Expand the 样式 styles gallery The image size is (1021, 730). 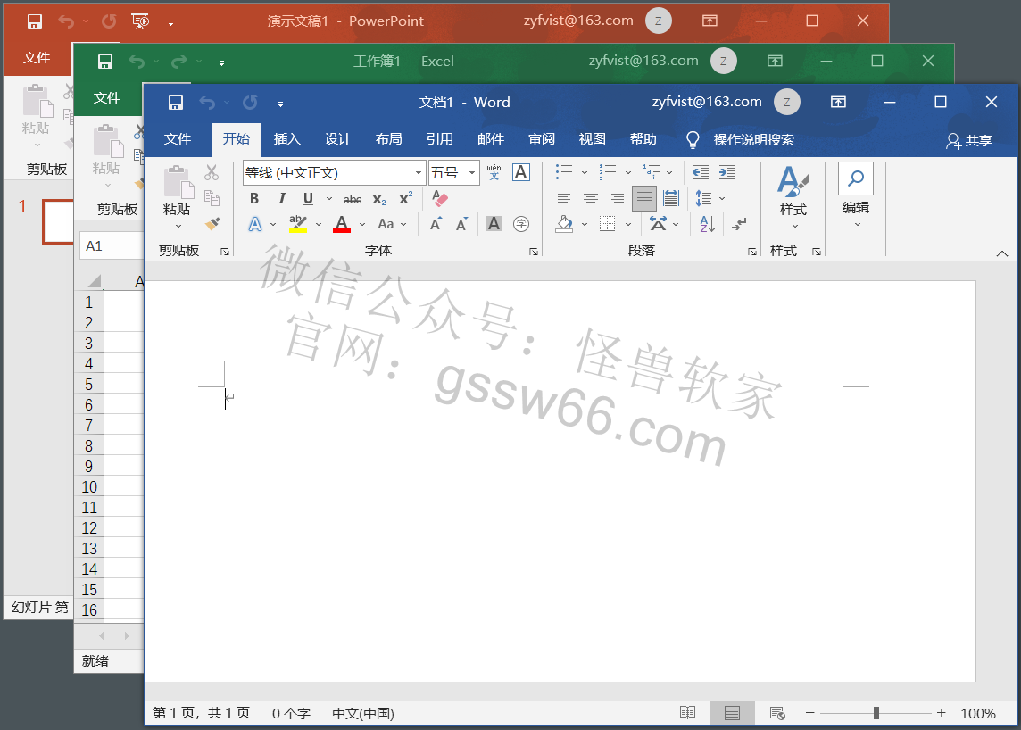(x=793, y=198)
